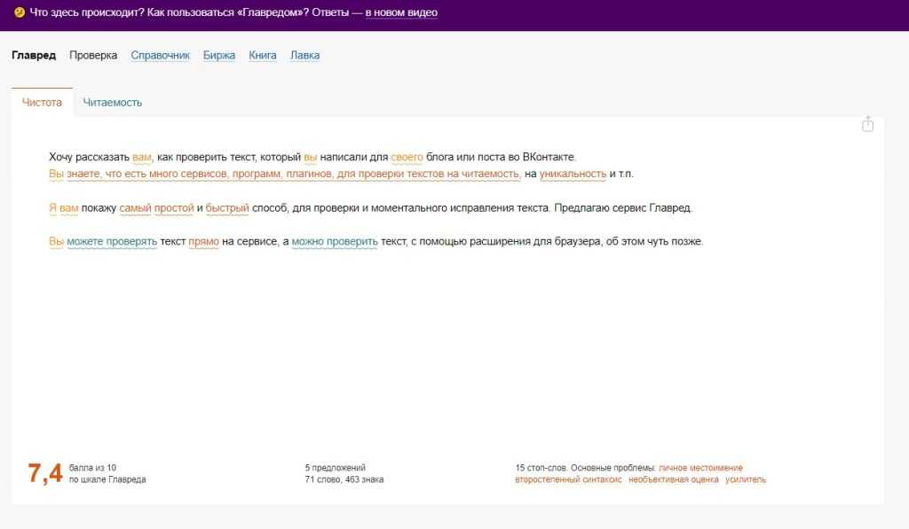Open the Лавка link
This screenshot has height=529, width=909.
[304, 55]
